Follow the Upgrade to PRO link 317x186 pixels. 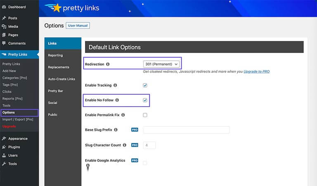click(x=257, y=72)
